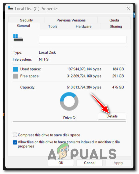Switch to the Security tab
The height and width of the screenshot is (174, 139).
(x=26, y=20)
